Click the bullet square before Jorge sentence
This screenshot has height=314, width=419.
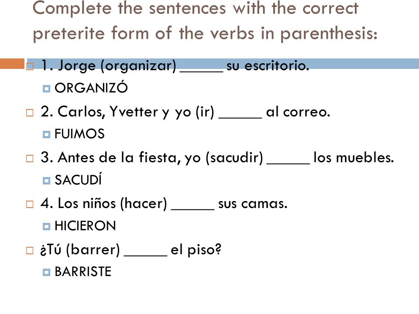[x=30, y=66]
